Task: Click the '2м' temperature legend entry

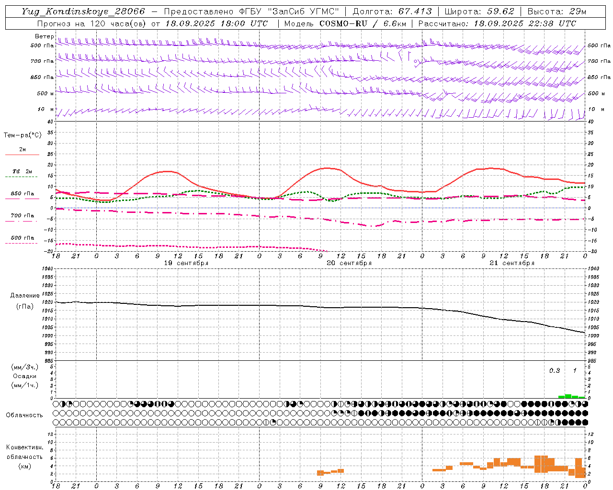Action: 23,149
